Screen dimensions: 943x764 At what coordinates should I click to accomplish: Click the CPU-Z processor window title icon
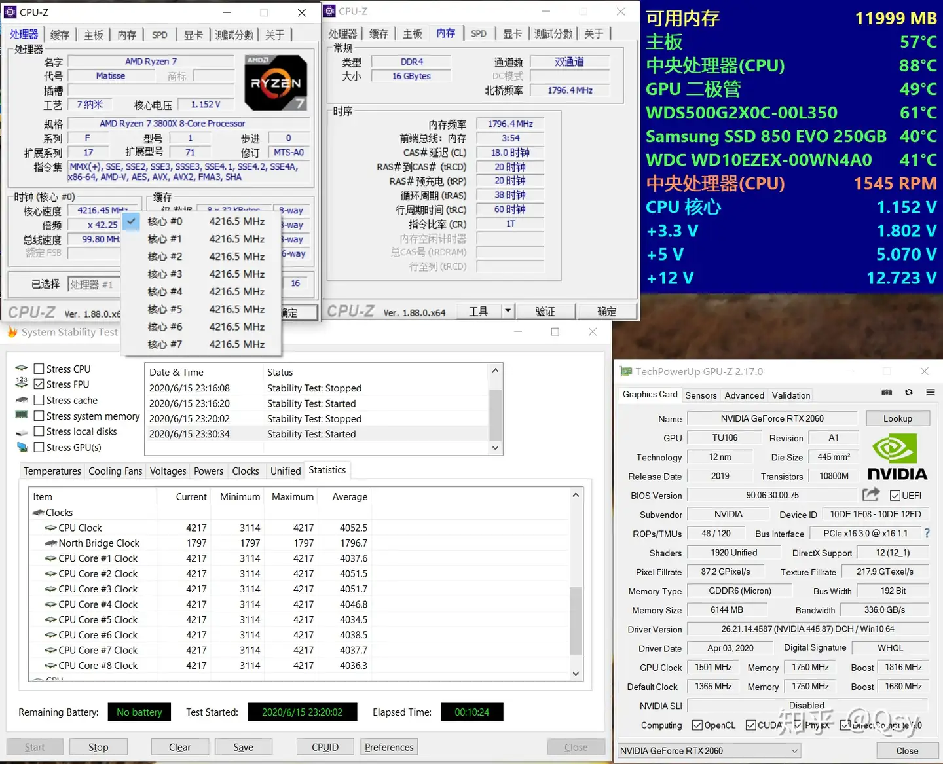(10, 12)
